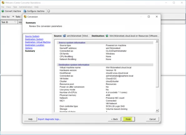Click the Configure machine toolbar icon
The image size is (186, 135).
25,11
